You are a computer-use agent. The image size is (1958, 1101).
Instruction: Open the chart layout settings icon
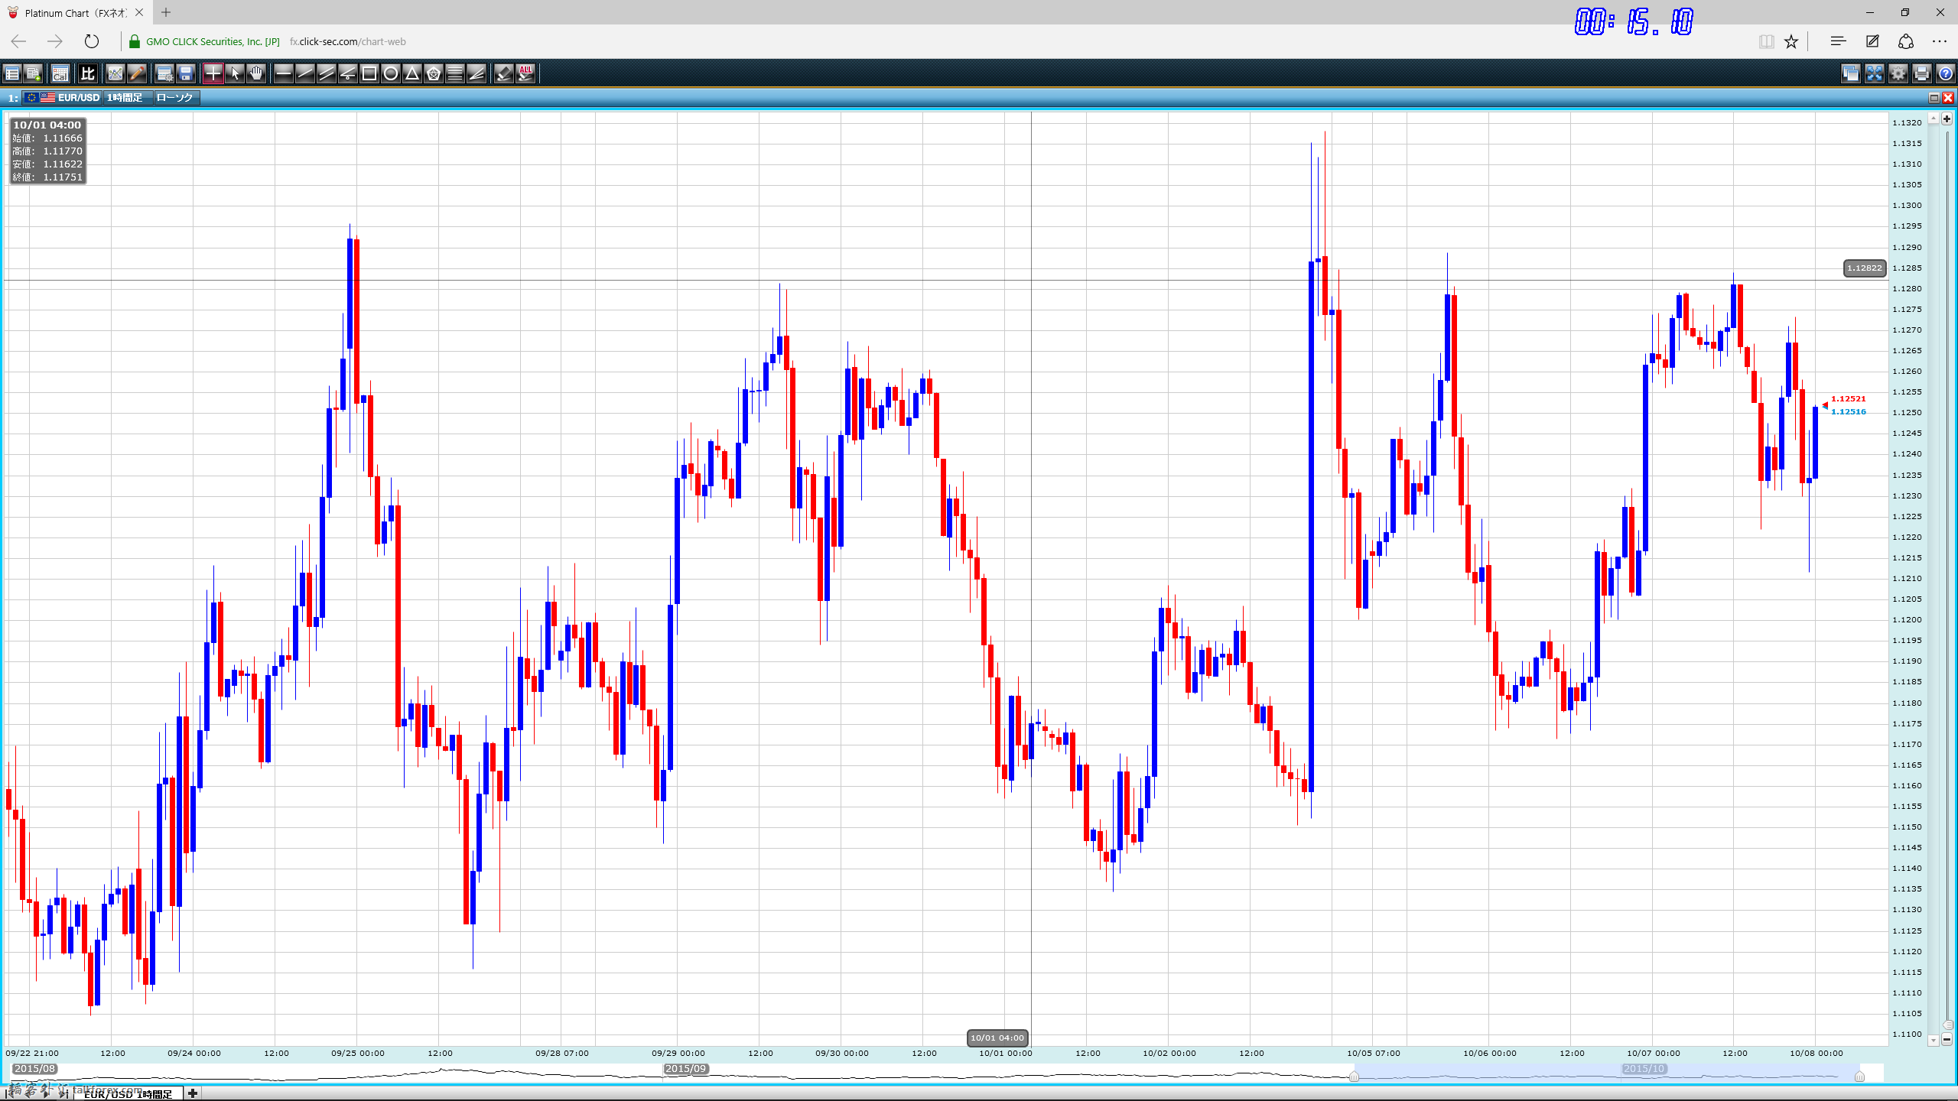point(164,73)
